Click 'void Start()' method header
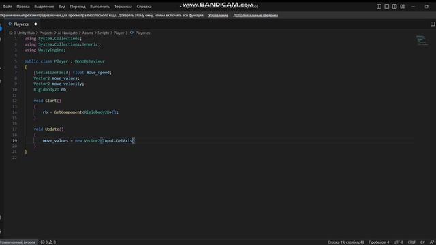This screenshot has width=436, height=245. pos(48,101)
